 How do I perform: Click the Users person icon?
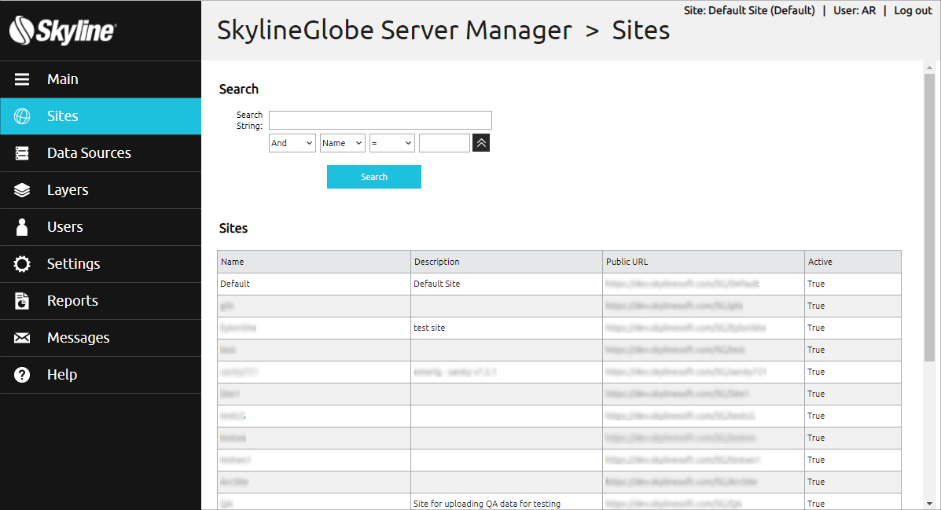click(x=22, y=227)
